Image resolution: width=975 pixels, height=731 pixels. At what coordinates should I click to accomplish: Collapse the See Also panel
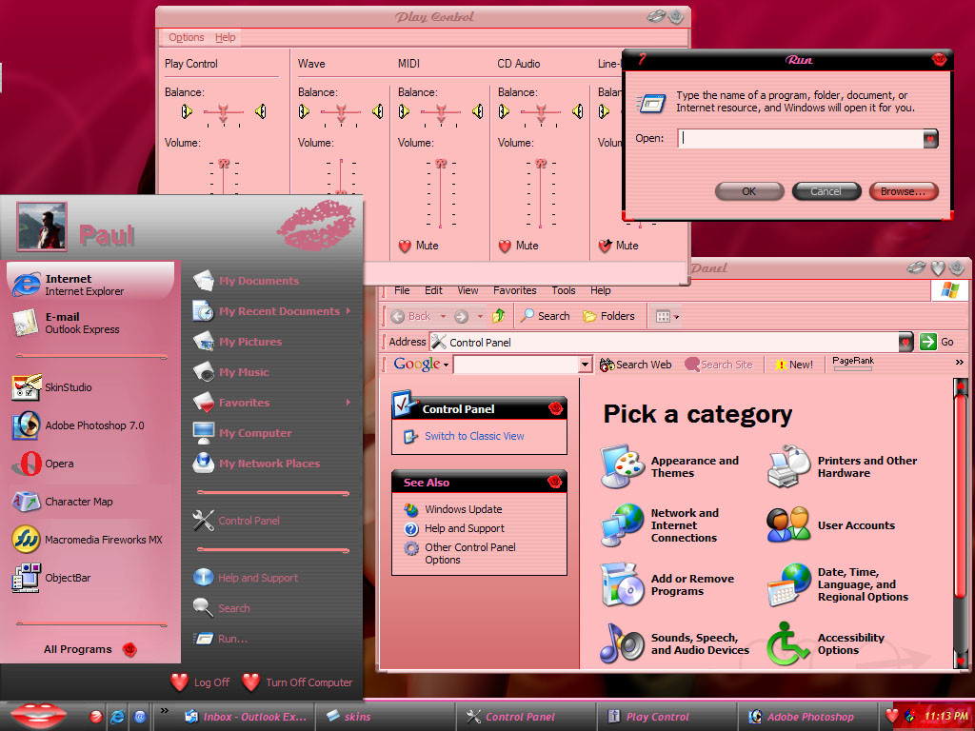coord(555,482)
